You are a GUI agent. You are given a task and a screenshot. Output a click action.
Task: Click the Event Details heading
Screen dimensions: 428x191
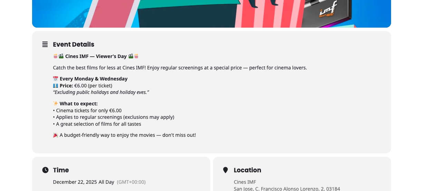coord(74,45)
